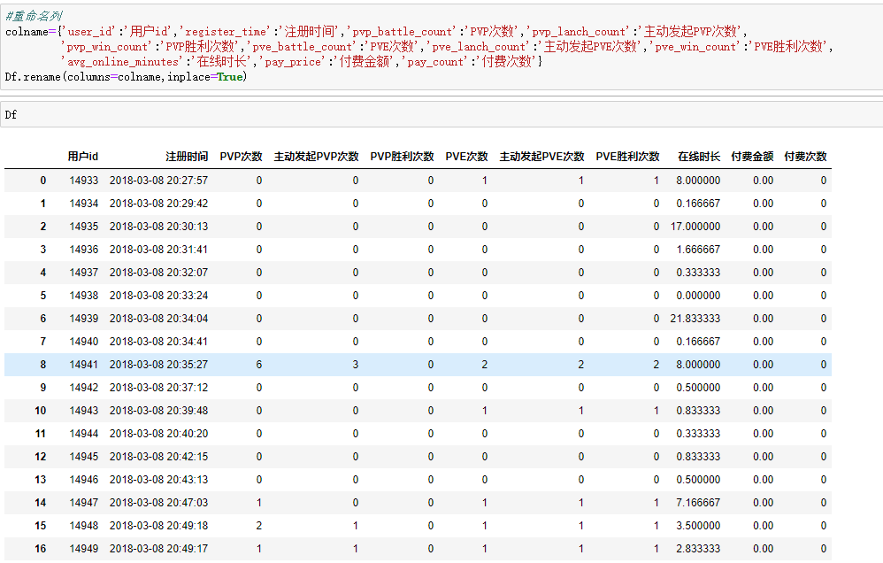883x563 pixels.
Task: Click the 注册时间 column header
Action: click(187, 157)
